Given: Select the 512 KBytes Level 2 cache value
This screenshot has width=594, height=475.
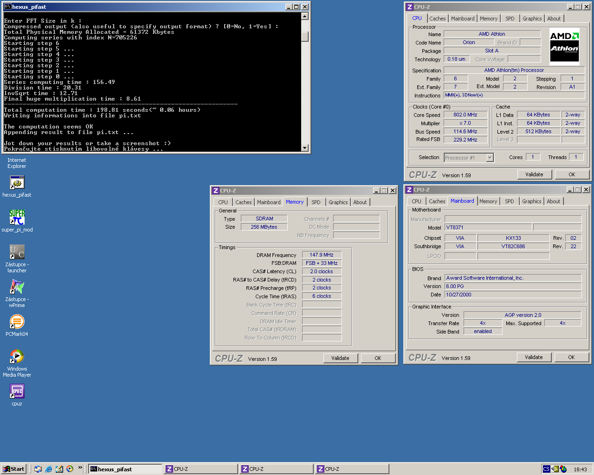Looking at the screenshot, I should click(538, 131).
